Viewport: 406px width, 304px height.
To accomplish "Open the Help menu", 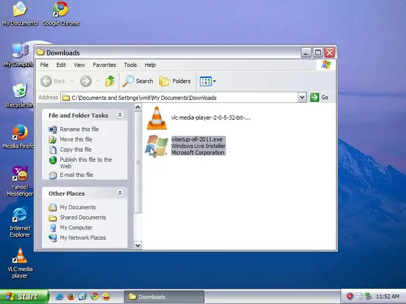I will [150, 65].
